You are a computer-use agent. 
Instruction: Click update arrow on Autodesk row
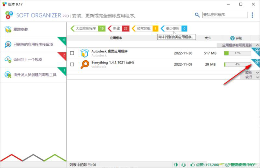pos(257,50)
